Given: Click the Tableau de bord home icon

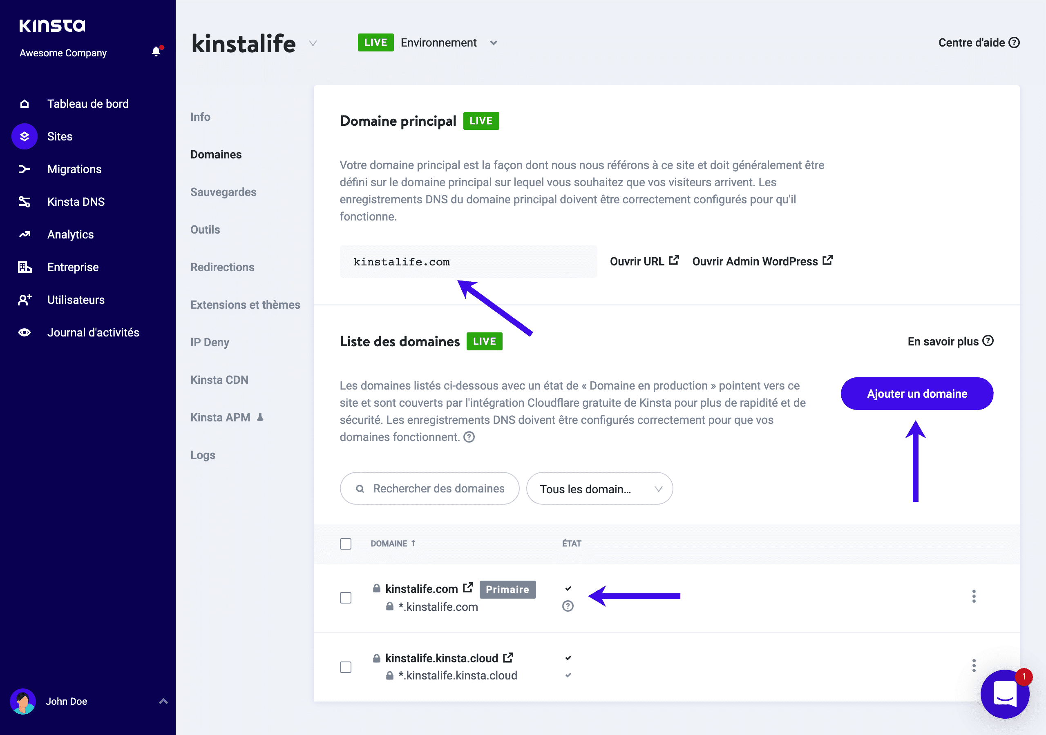Looking at the screenshot, I should point(23,103).
